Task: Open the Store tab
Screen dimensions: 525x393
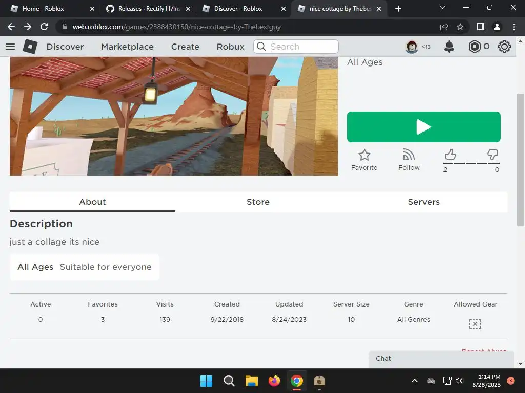Action: [x=258, y=202]
